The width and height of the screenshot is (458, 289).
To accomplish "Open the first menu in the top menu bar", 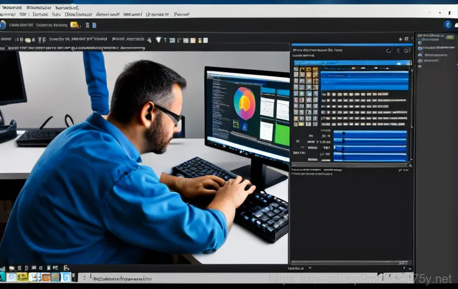I will coord(10,13).
